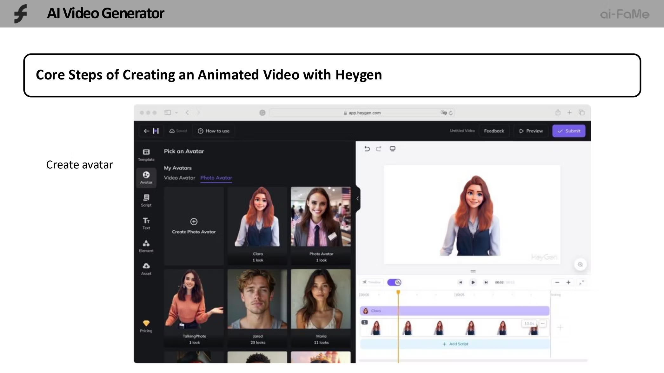
Task: Click the redo arrow icon
Action: click(x=378, y=149)
